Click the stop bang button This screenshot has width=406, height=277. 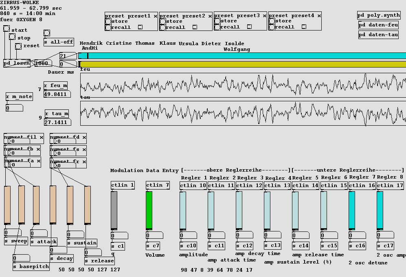[x=12, y=37]
